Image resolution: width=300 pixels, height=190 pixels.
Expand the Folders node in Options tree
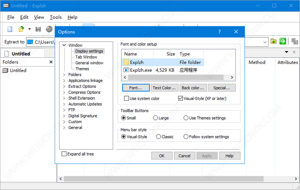coord(64,75)
